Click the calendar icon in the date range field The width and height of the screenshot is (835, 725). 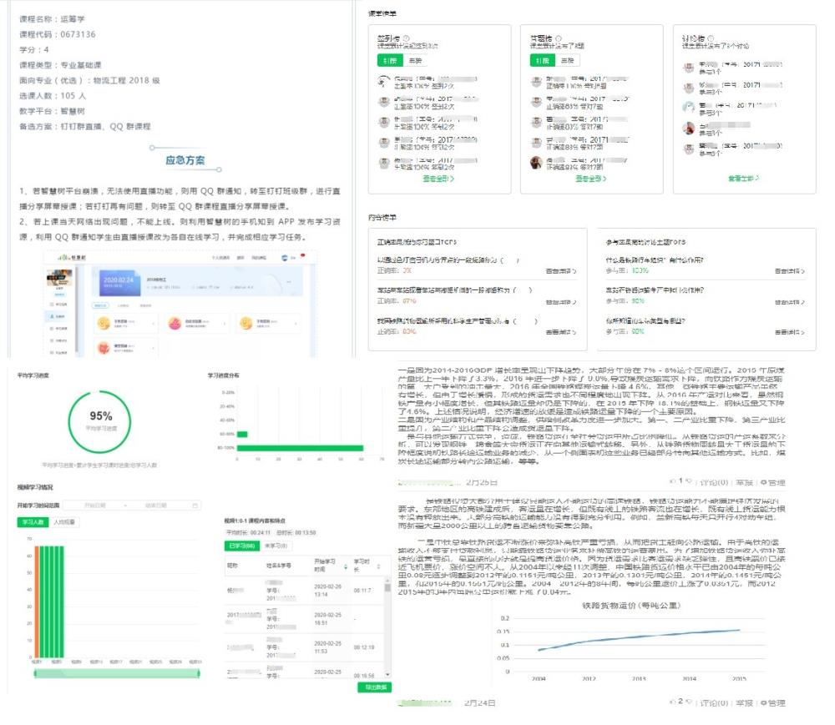pyautogui.click(x=195, y=506)
